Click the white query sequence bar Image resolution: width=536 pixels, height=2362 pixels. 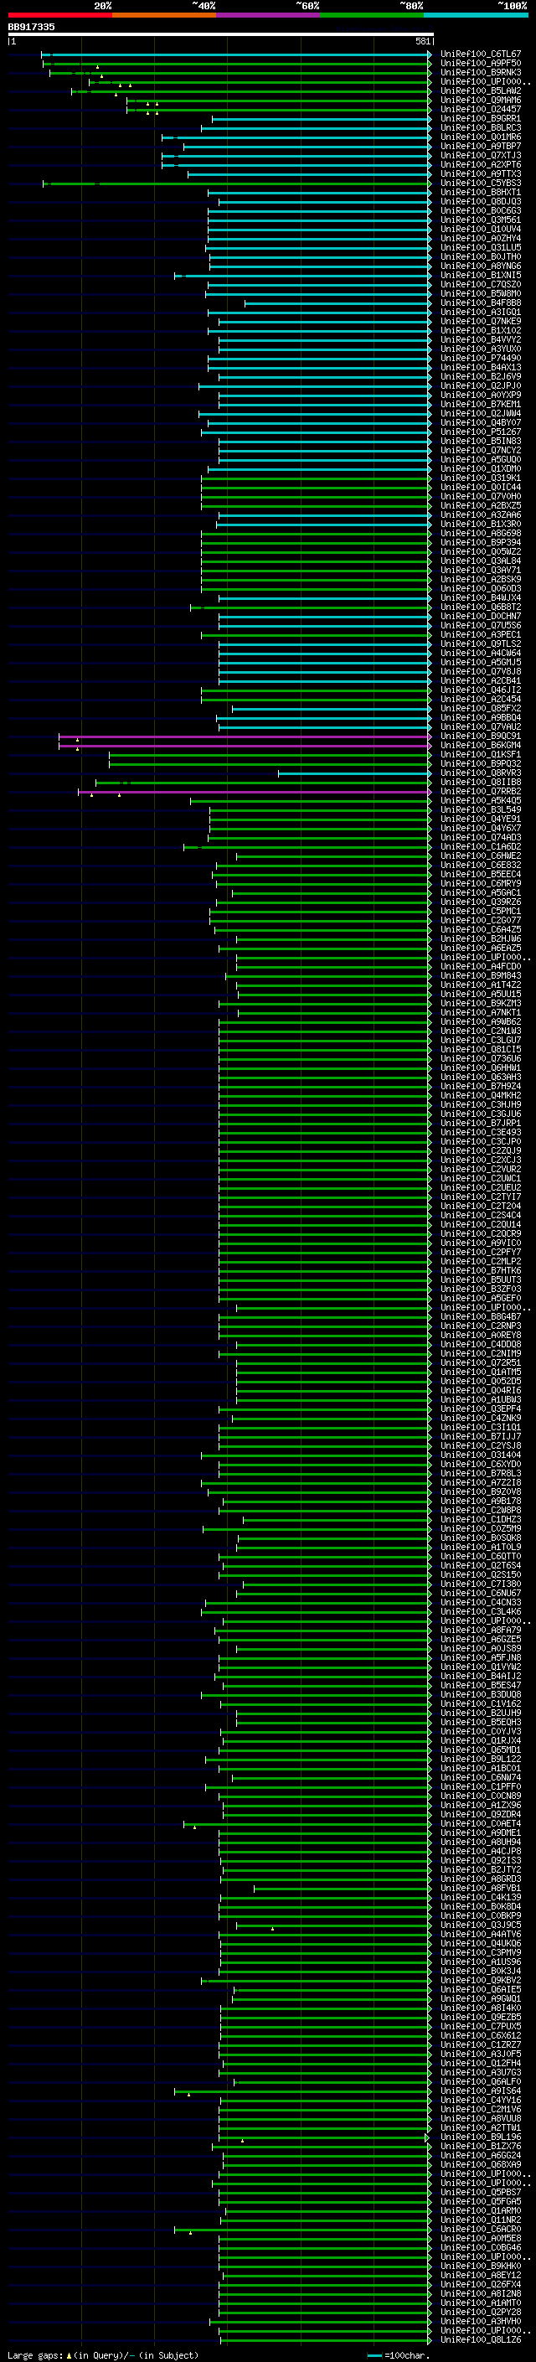[x=220, y=34]
